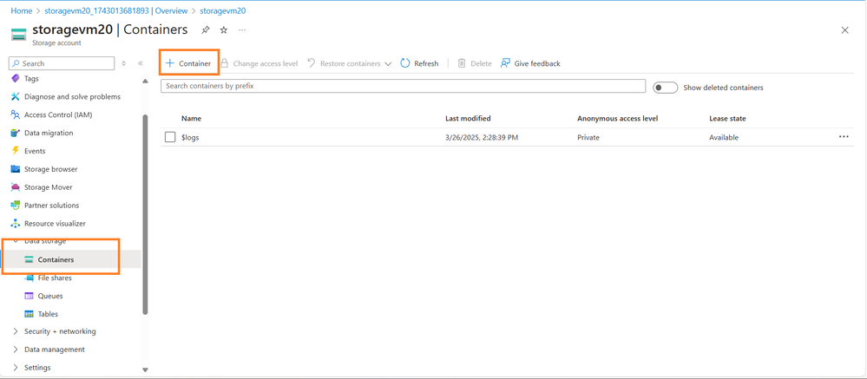Screen dimensions: 867x379
Task: Close the Containers blade
Action: point(844,30)
